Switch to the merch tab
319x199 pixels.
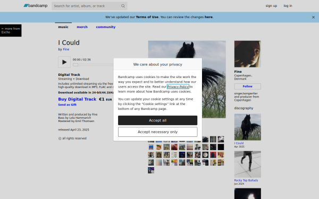[82, 27]
